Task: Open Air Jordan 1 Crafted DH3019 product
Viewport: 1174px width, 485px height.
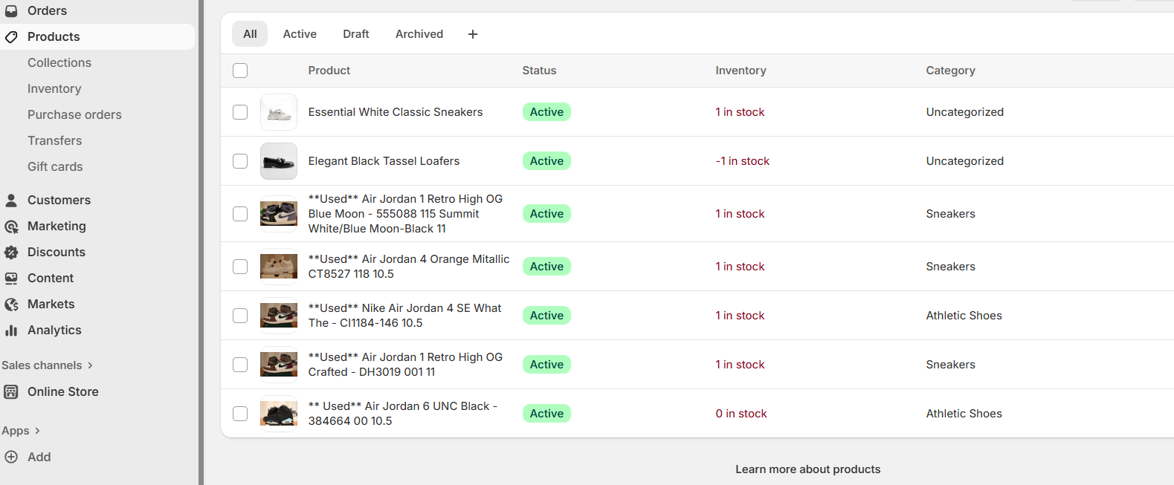Action: click(x=405, y=365)
